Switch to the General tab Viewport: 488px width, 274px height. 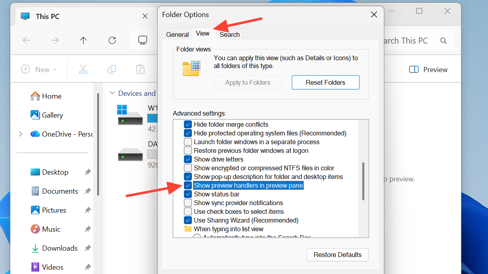tap(177, 34)
